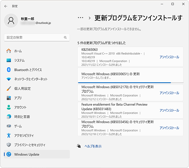Minimize the 設定 window
189x168 pixels.
pos(162,4)
